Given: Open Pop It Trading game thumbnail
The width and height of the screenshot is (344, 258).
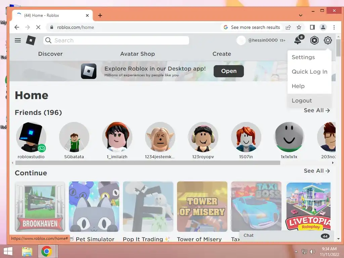Looking at the screenshot, I should (148, 207).
